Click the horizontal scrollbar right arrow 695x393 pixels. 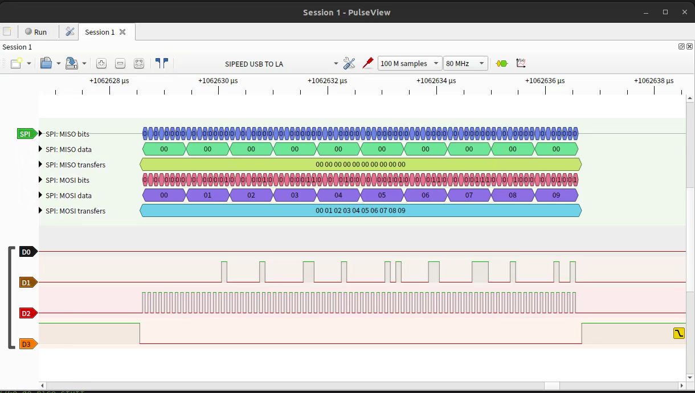tap(682, 386)
